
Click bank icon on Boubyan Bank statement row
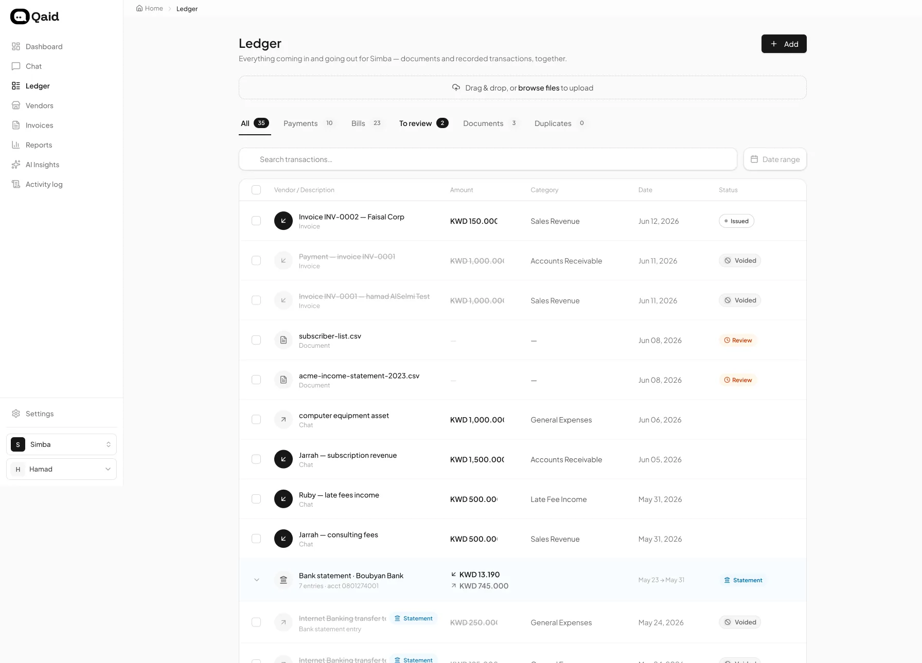pos(283,580)
